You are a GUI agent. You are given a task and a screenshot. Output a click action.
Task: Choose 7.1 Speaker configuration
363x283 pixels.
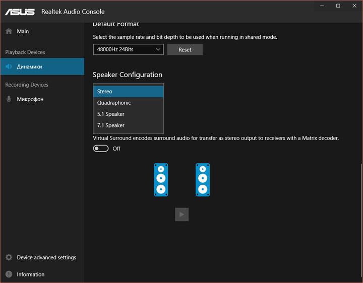point(128,125)
